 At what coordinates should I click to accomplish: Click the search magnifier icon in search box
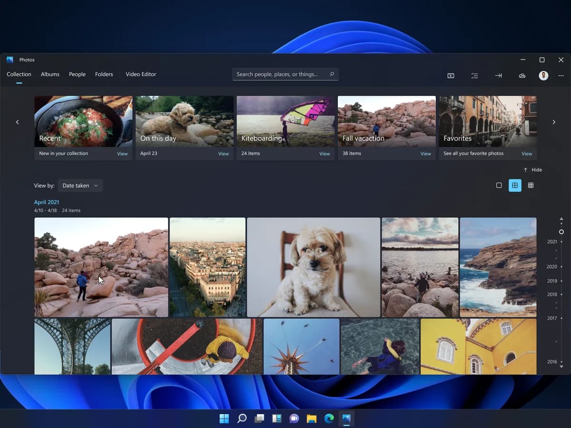332,74
